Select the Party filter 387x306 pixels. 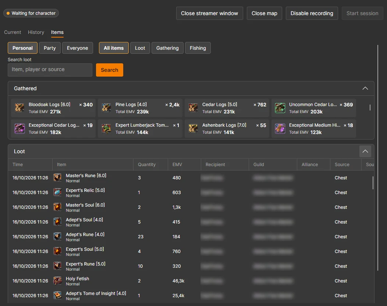[x=50, y=48]
